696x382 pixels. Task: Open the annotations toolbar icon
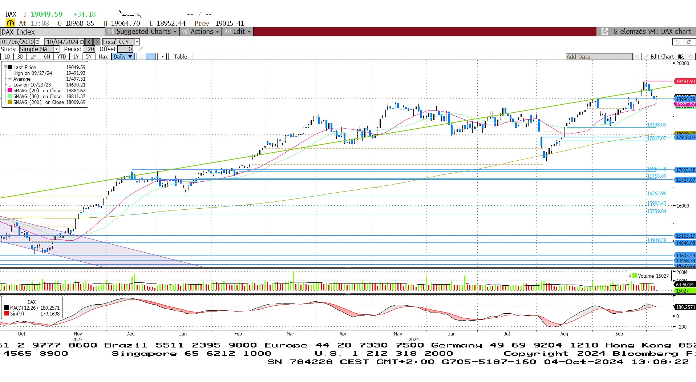681,57
